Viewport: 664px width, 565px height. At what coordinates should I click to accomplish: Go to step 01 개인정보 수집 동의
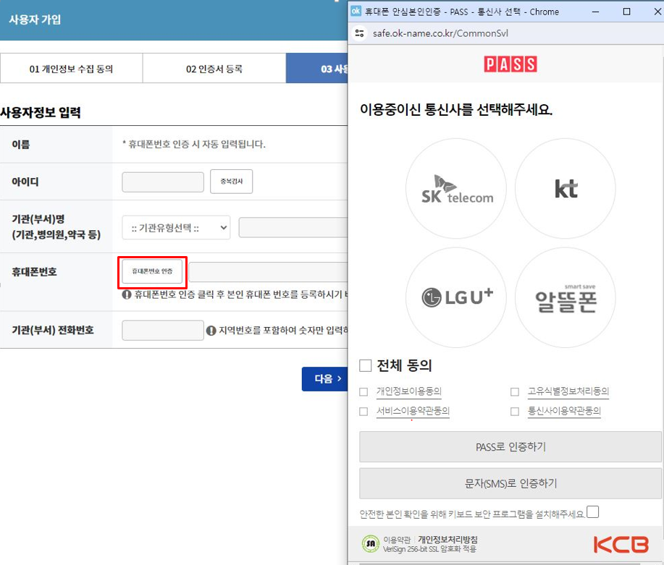[71, 69]
